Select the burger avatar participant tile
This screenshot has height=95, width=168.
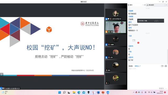[115, 79]
